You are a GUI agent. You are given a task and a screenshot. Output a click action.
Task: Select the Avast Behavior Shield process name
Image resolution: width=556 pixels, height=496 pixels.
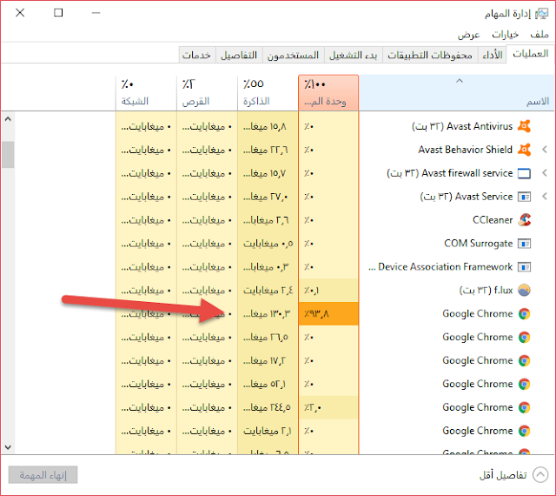466,150
